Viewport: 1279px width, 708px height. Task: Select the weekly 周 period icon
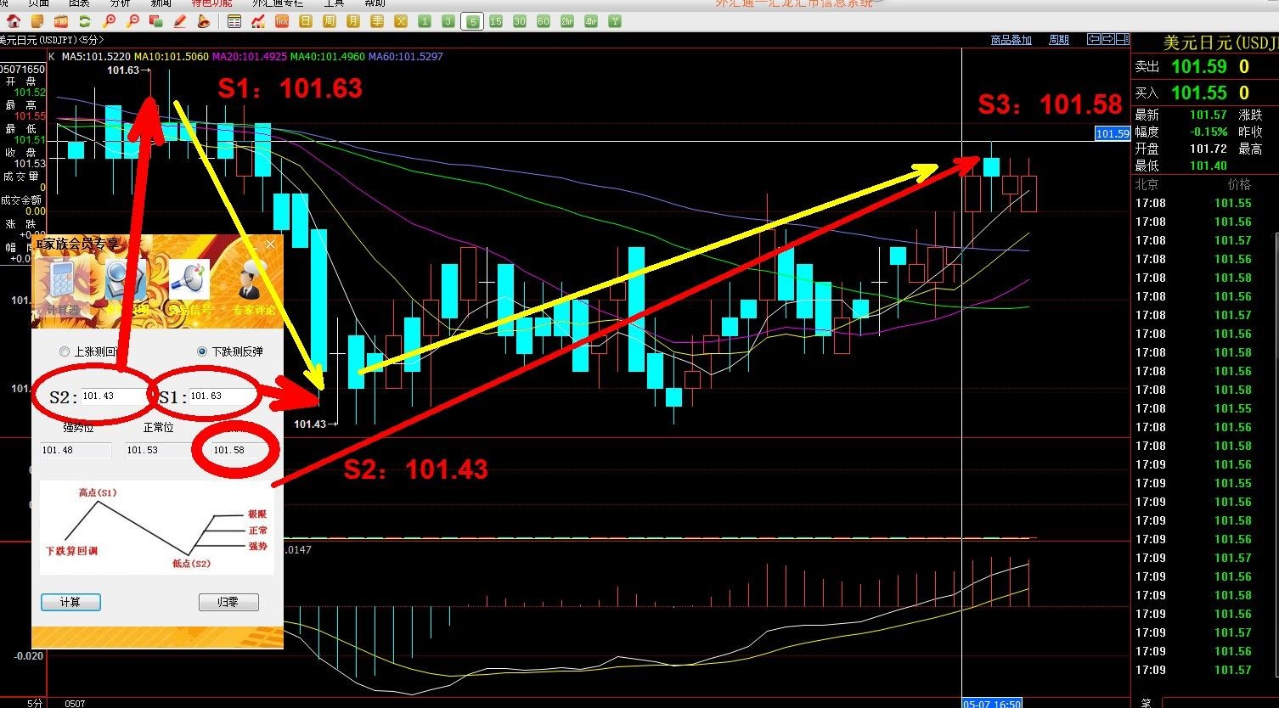coord(330,21)
